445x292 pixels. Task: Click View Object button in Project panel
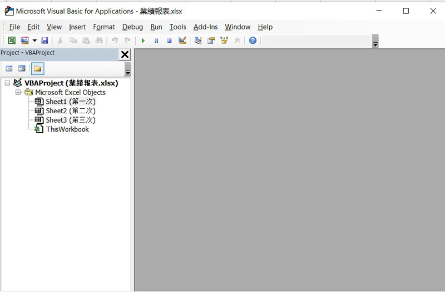(x=22, y=69)
